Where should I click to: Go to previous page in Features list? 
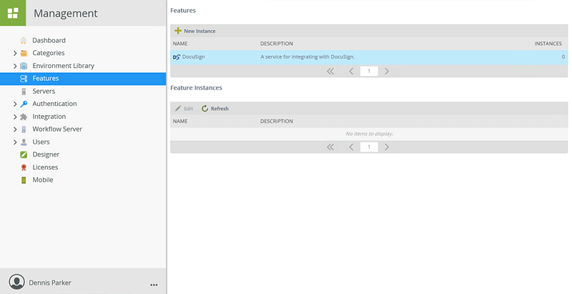[351, 71]
